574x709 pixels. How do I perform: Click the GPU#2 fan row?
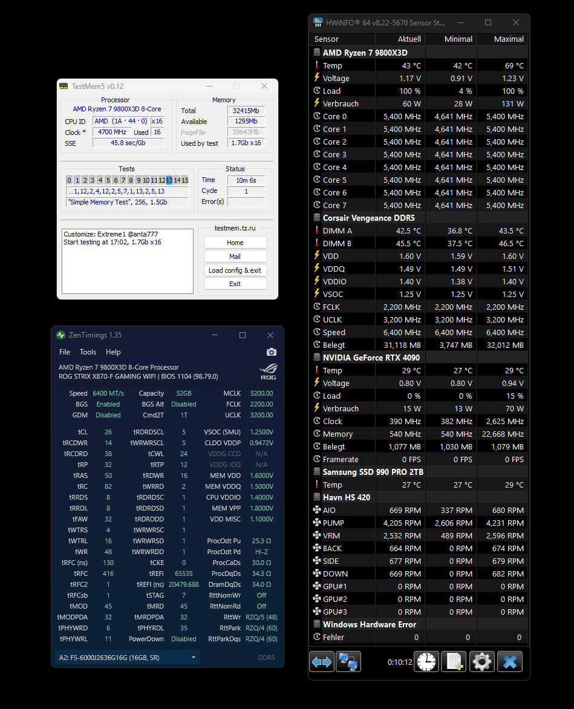tap(419, 599)
